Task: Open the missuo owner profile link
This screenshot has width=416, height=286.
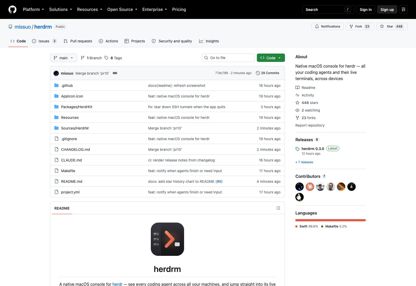Action: click(x=23, y=27)
